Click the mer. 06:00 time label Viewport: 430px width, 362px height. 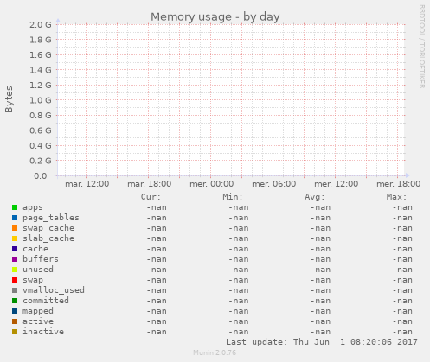tap(274, 184)
